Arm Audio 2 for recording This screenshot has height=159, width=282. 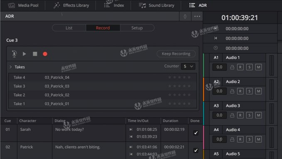click(x=240, y=91)
